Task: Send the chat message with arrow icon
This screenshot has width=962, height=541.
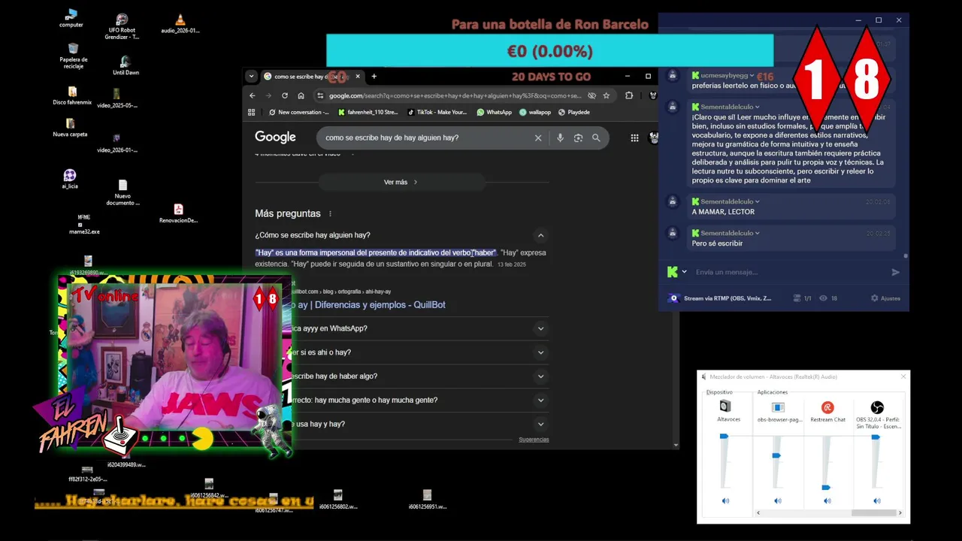Action: point(895,272)
